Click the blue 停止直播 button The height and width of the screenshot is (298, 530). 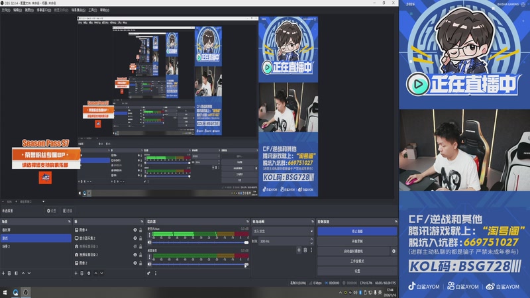[x=357, y=231]
